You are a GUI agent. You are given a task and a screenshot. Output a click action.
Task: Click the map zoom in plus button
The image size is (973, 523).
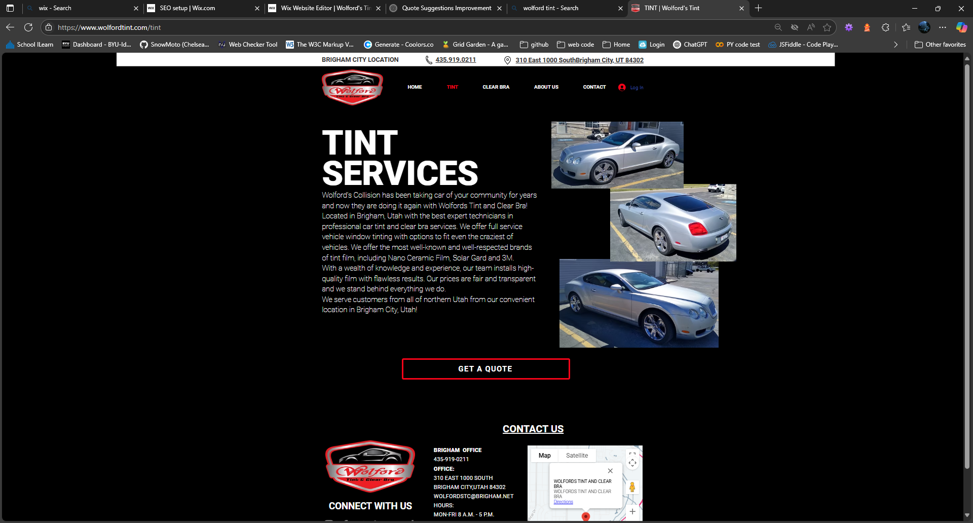632,511
